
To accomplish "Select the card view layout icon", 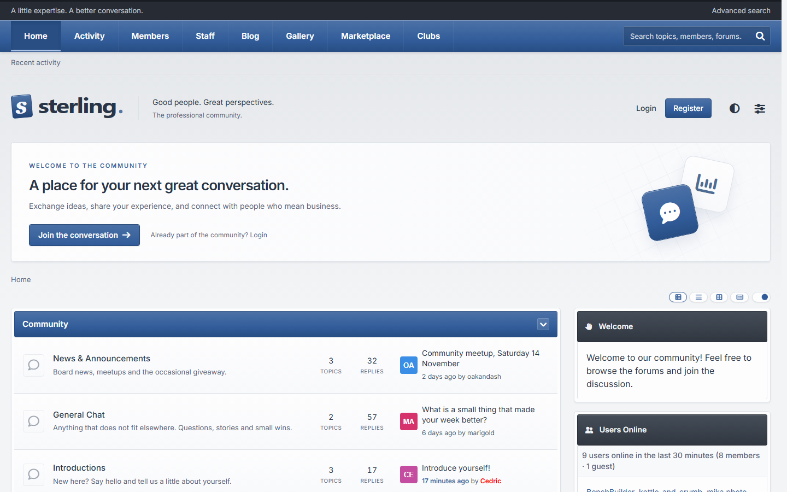I will click(x=739, y=297).
